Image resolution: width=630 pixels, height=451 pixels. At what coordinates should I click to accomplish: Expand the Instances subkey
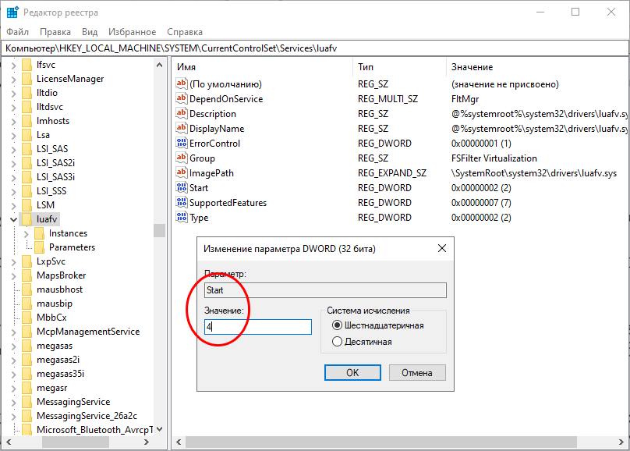click(x=26, y=233)
